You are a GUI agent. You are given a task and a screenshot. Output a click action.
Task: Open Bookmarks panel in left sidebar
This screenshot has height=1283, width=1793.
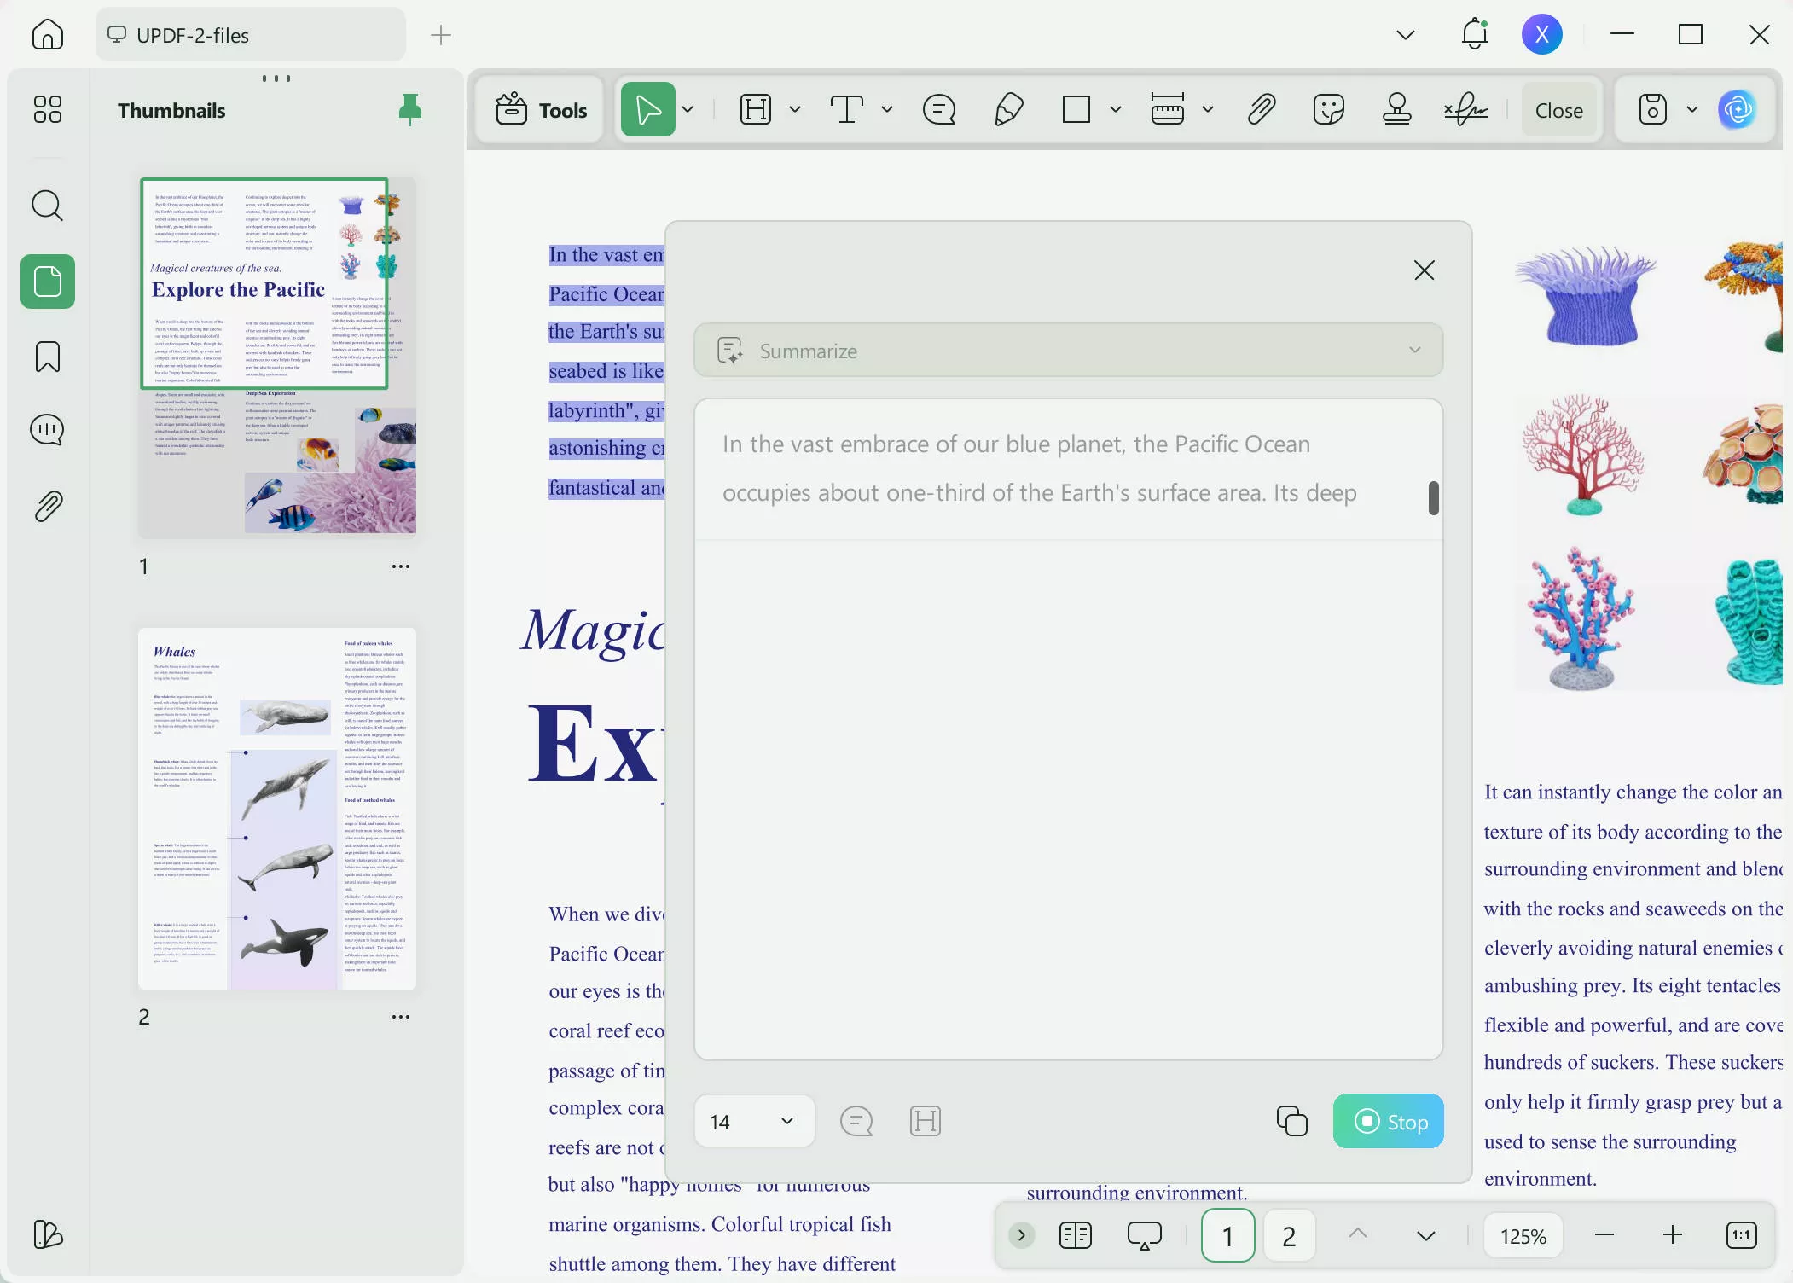tap(48, 357)
